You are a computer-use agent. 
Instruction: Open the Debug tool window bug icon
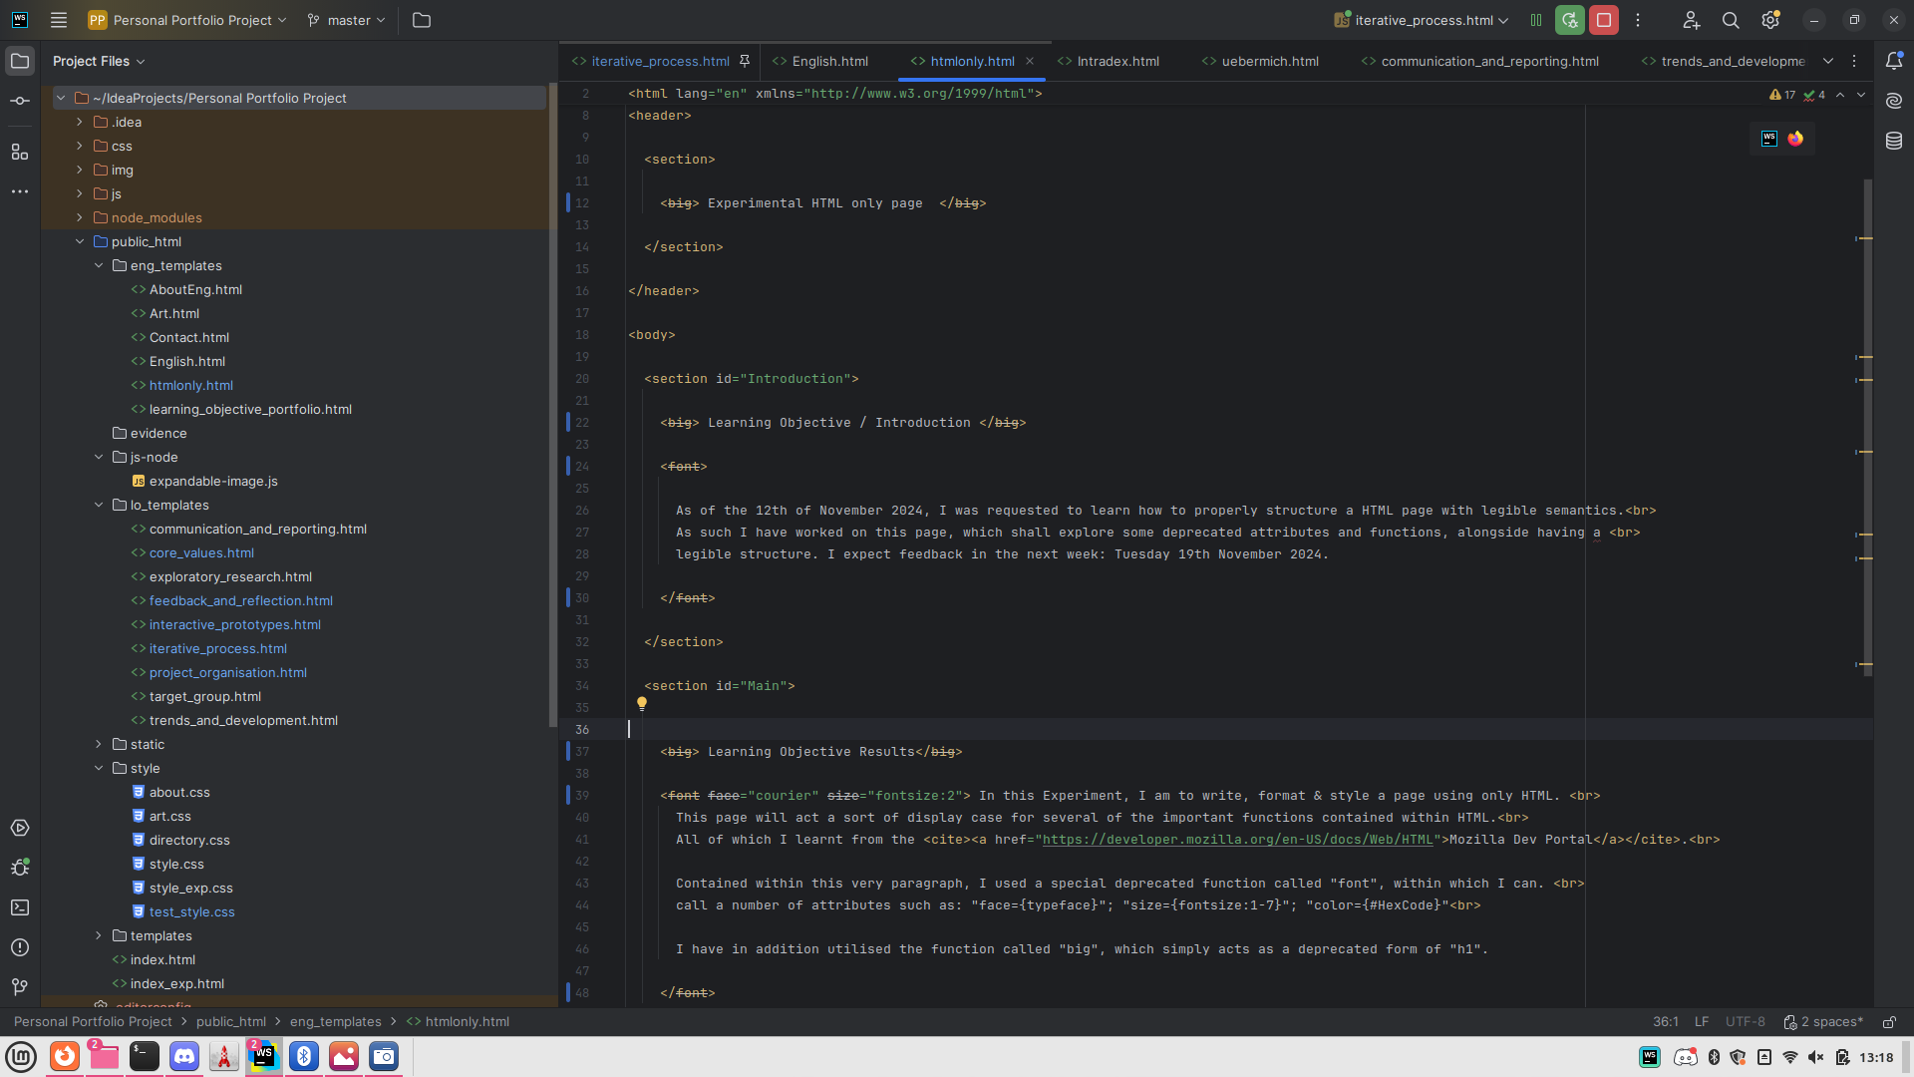click(x=20, y=868)
